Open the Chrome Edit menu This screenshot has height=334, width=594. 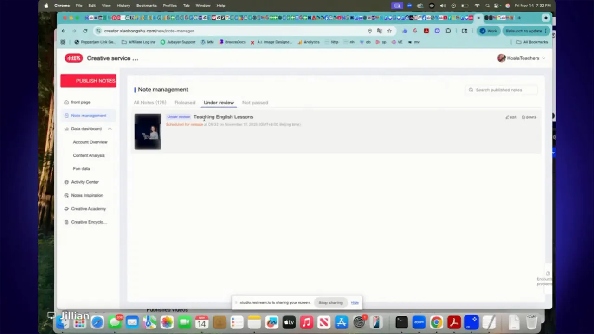click(x=92, y=6)
